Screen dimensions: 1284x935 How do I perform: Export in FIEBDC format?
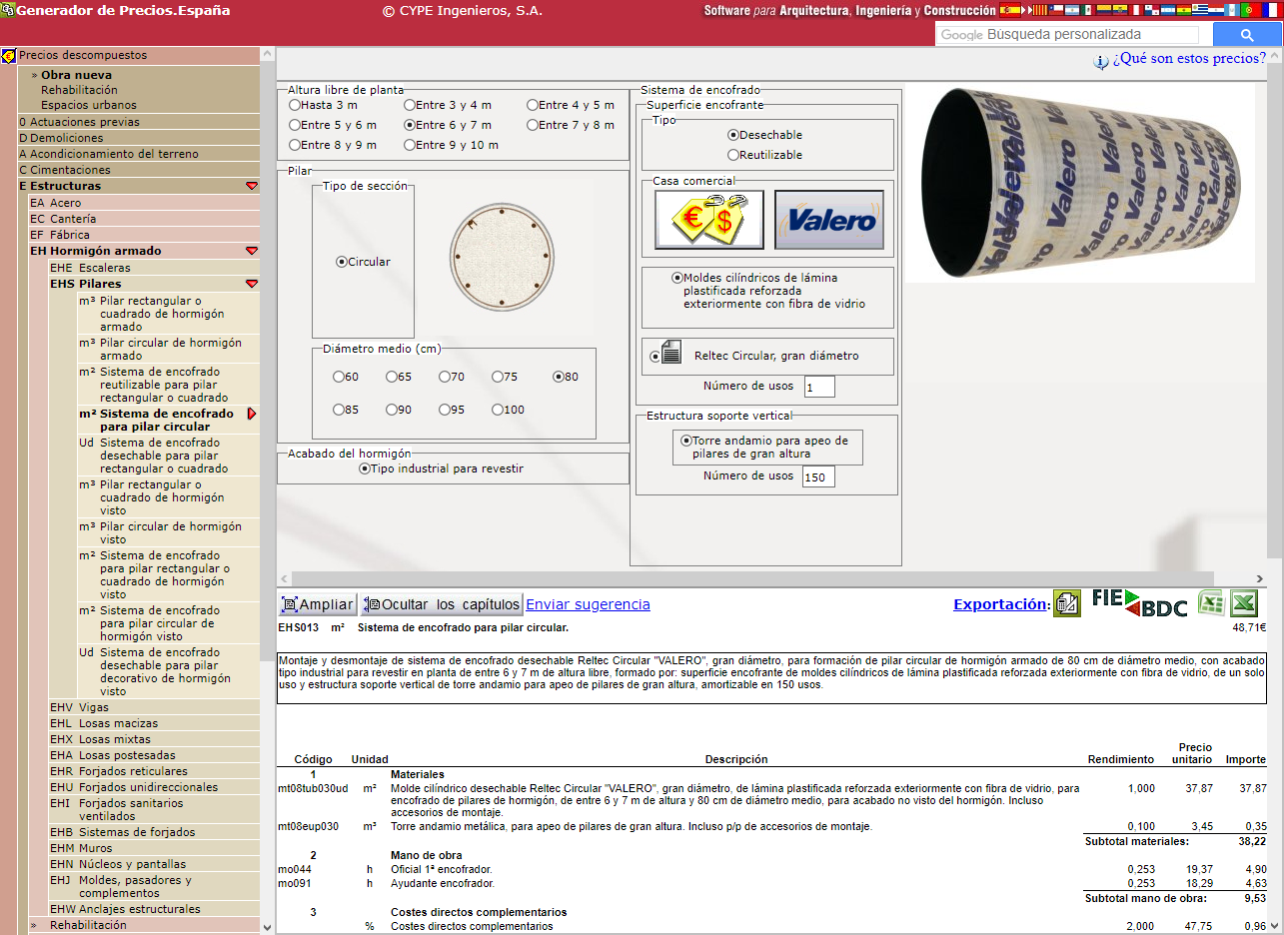coord(1139,603)
